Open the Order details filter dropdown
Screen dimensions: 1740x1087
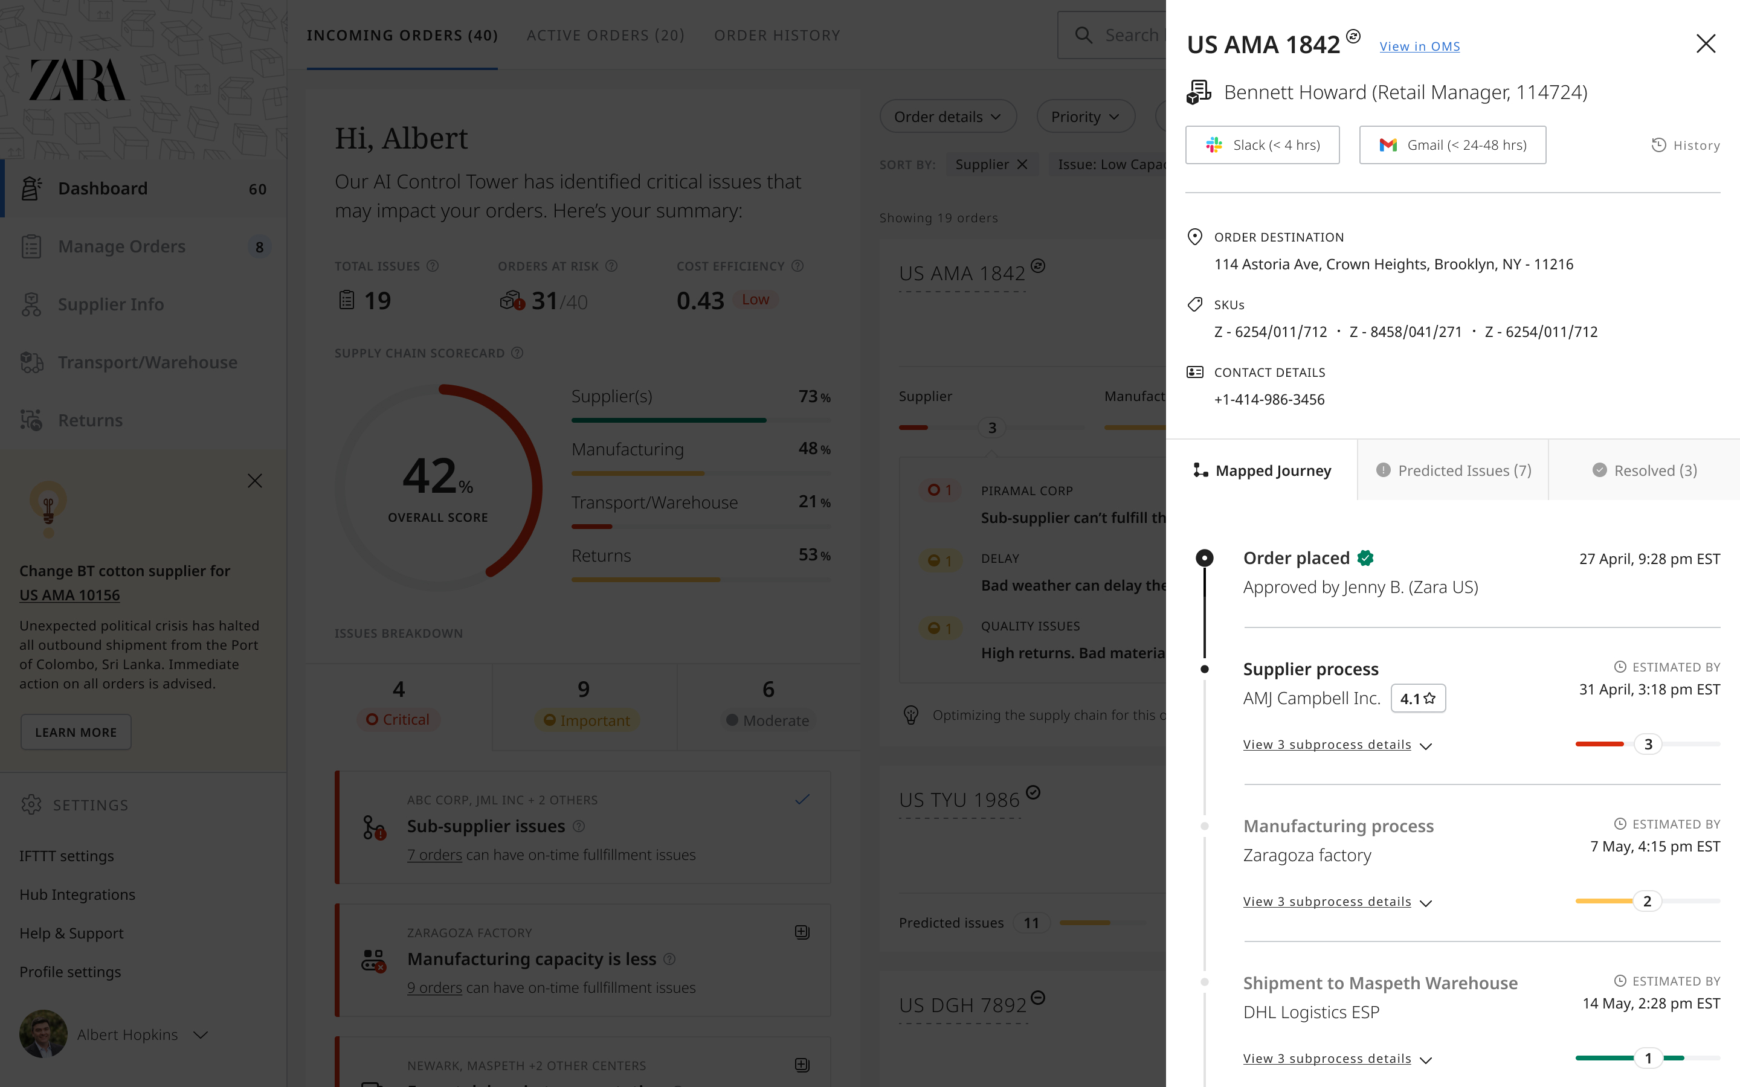point(948,117)
